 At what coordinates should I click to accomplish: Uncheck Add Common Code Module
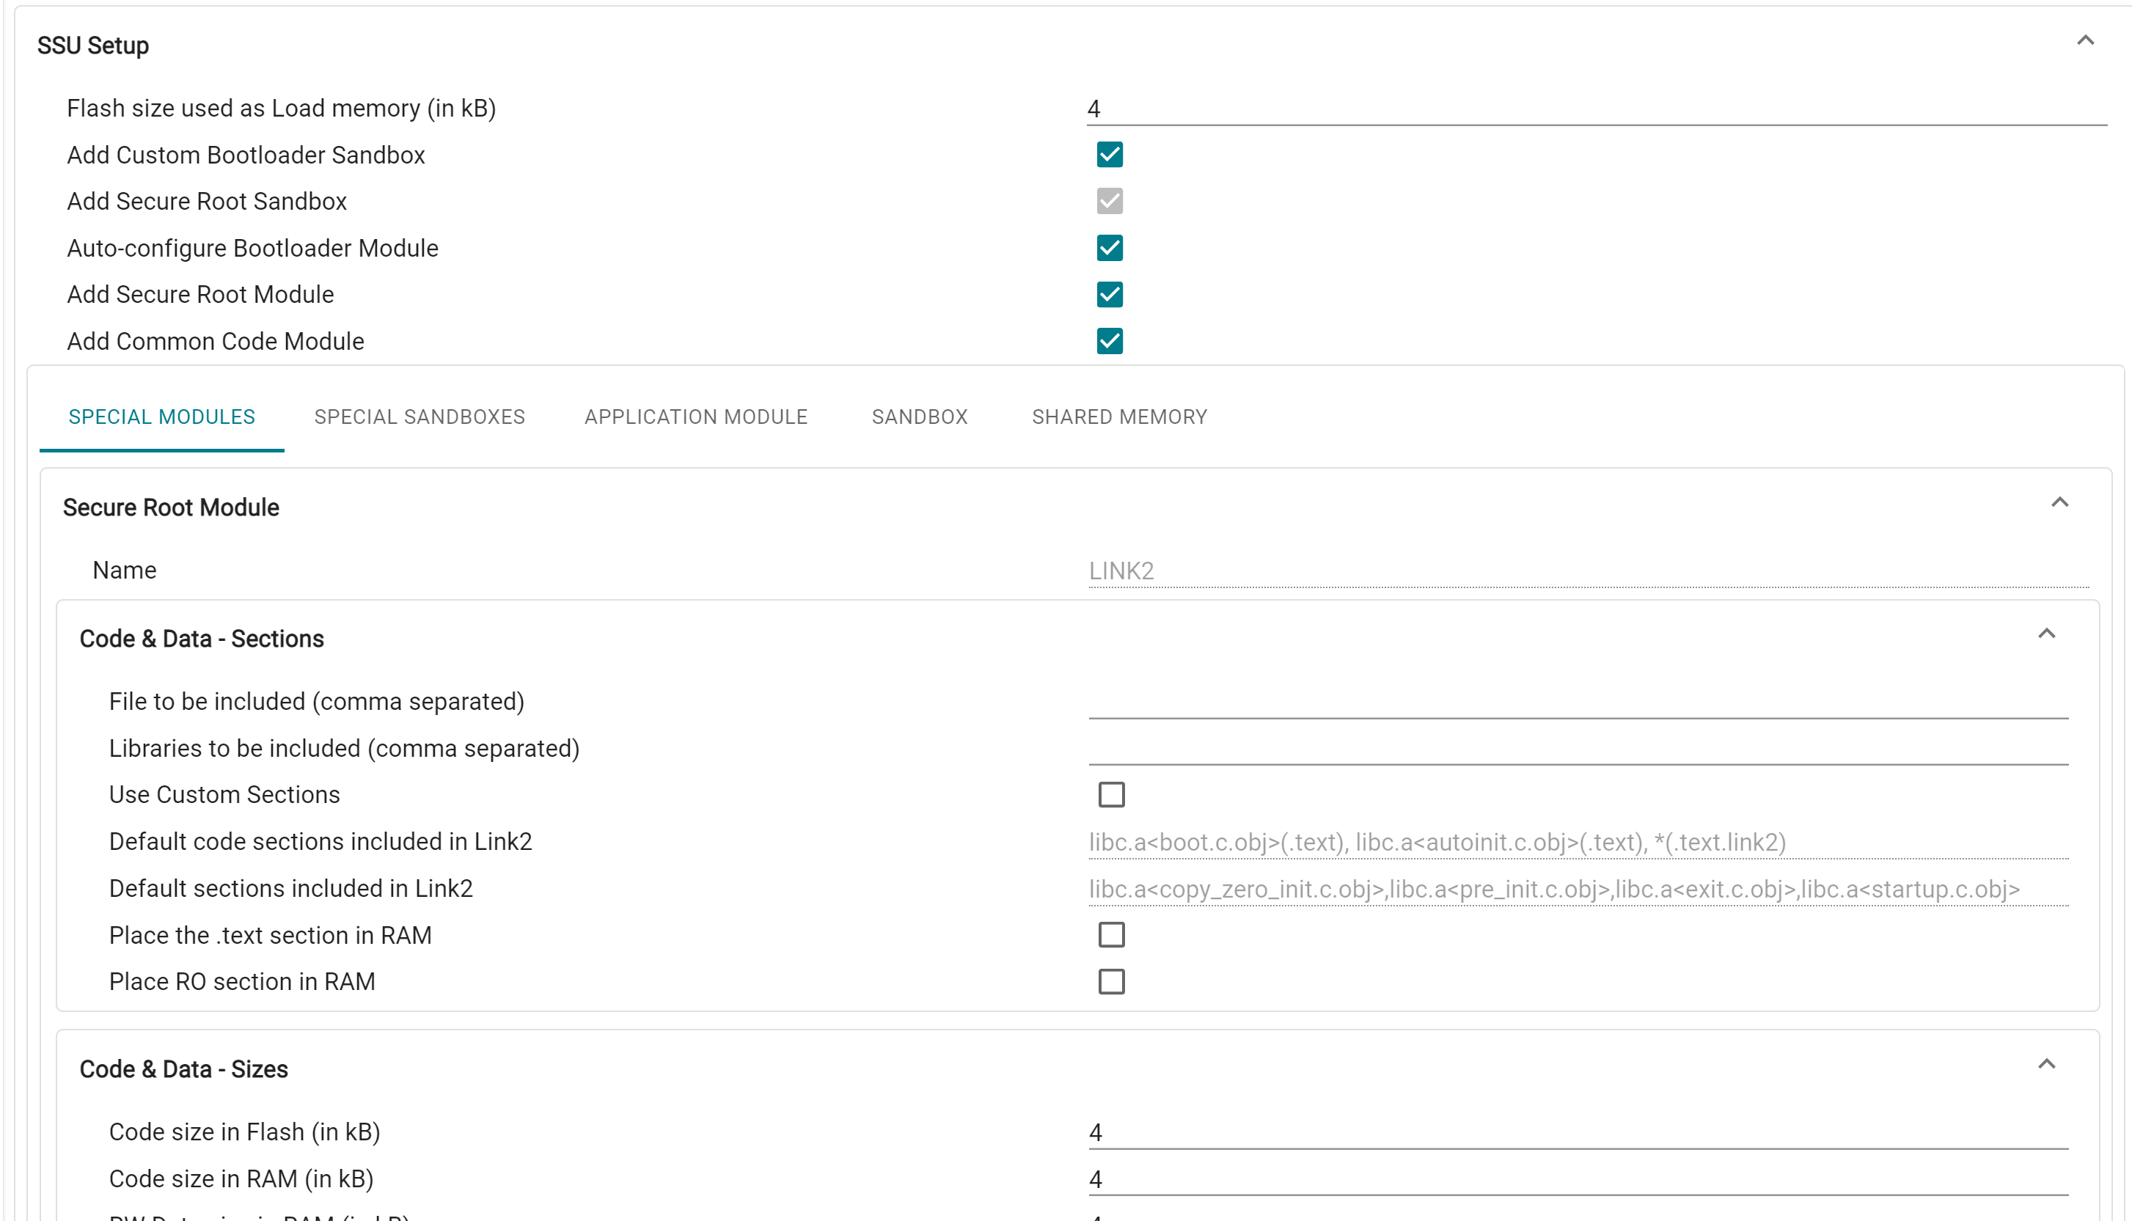(x=1109, y=340)
